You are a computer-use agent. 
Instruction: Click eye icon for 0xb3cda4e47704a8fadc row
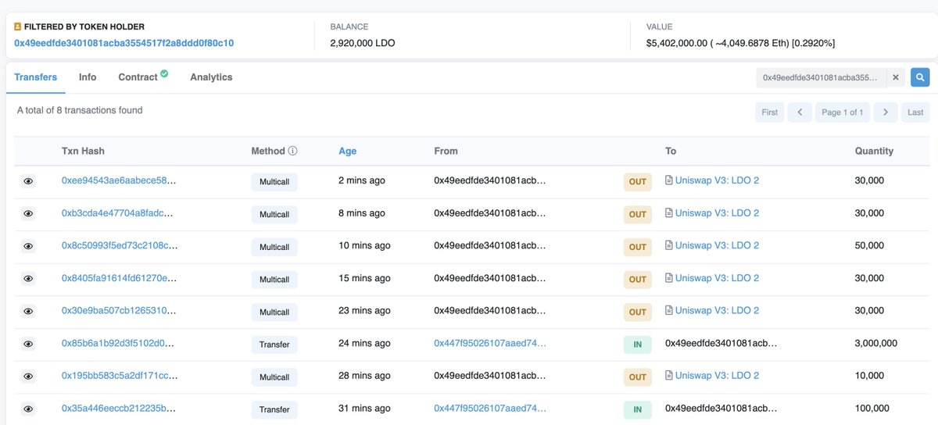pos(28,214)
